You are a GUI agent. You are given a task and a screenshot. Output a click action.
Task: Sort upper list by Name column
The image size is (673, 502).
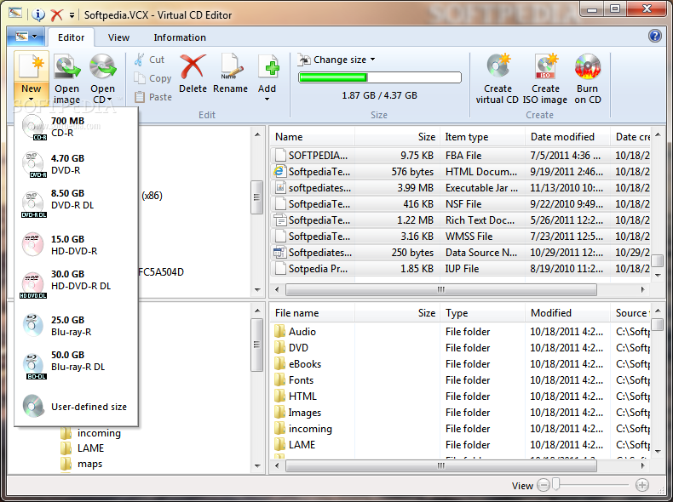click(x=313, y=137)
